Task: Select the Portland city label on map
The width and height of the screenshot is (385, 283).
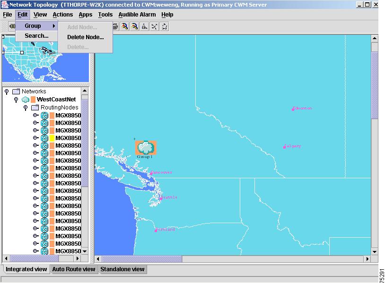Action: (165, 229)
